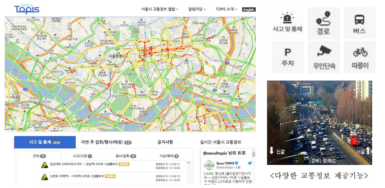Open the 서울시 교통정보 열람 dropdown menu
The image size is (385, 188).
(x=159, y=10)
